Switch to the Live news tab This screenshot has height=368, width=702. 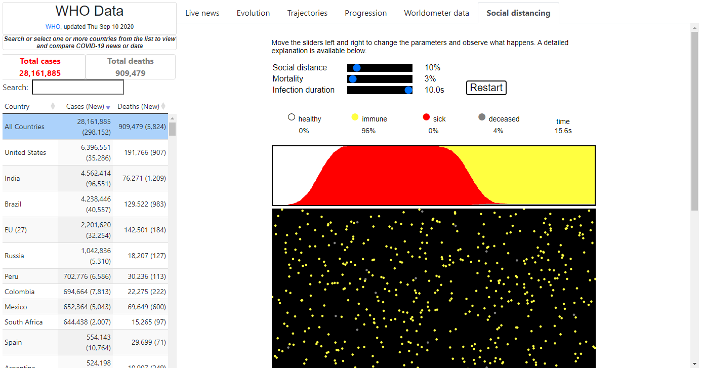click(202, 13)
